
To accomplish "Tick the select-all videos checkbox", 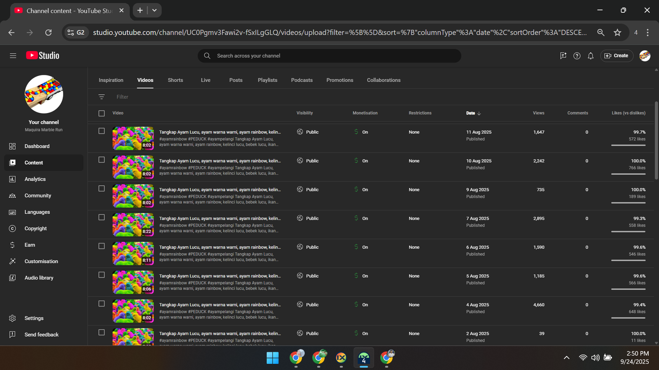I will coord(102,113).
